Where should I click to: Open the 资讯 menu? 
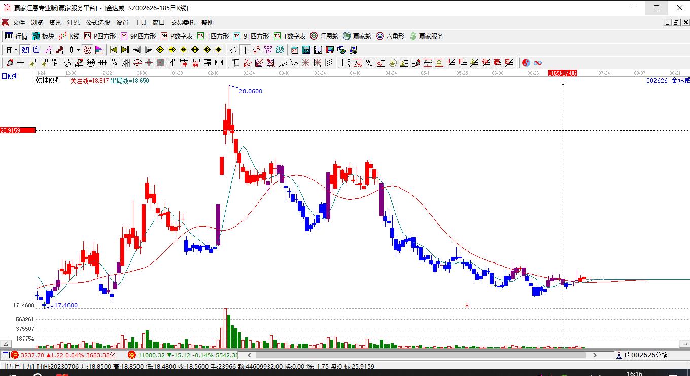point(55,22)
